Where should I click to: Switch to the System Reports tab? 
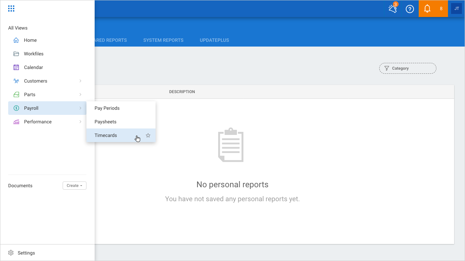(x=163, y=40)
